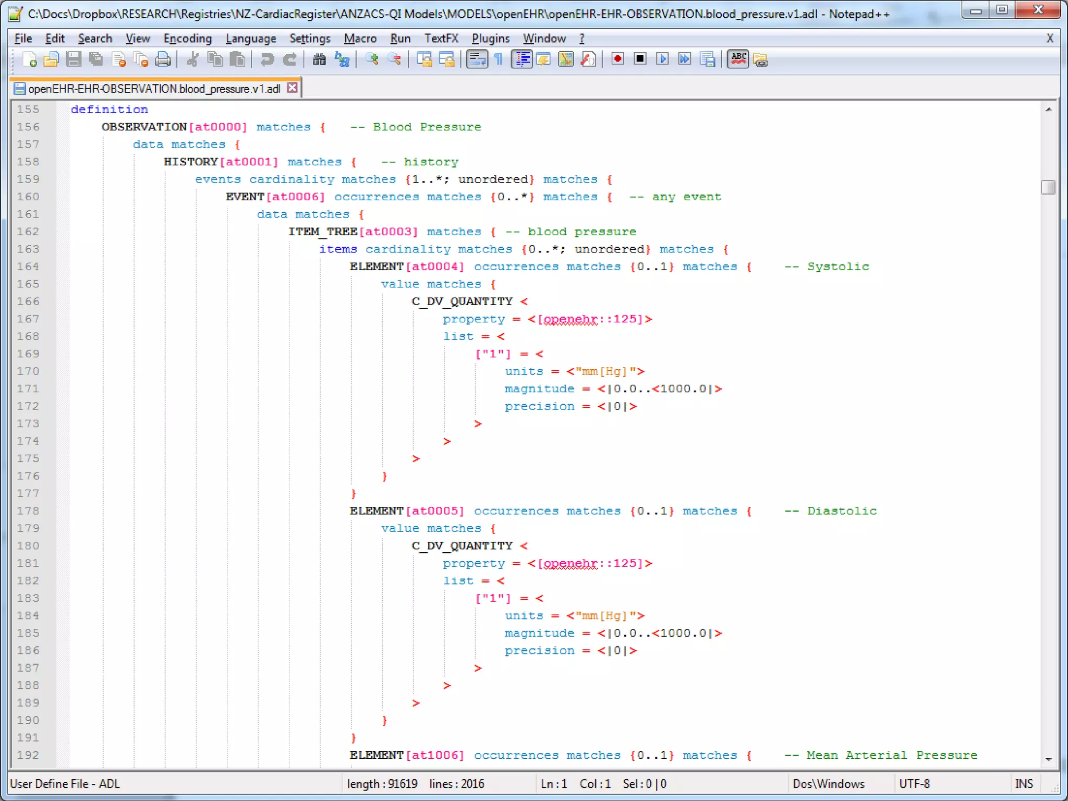The image size is (1068, 801).
Task: Click the vertical scrollbar down arrow
Action: [1048, 760]
